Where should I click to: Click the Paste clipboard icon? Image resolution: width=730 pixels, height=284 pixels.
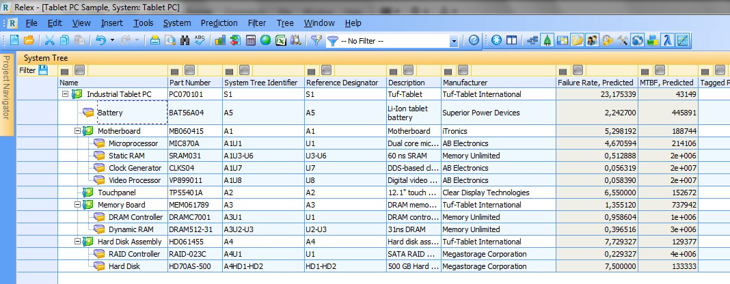79,40
